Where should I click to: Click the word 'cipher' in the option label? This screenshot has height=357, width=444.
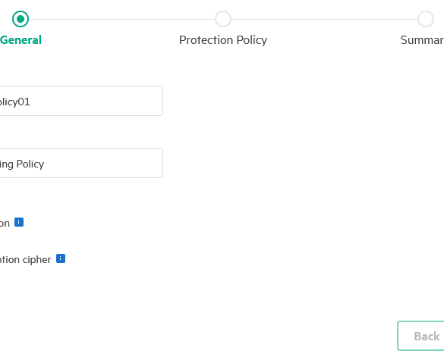click(37, 260)
